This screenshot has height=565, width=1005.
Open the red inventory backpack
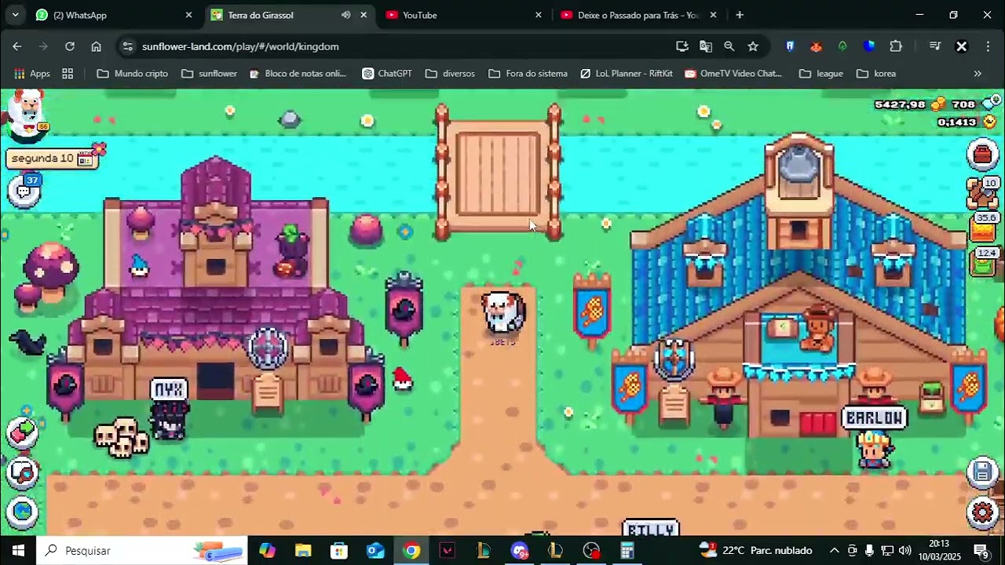click(x=982, y=155)
